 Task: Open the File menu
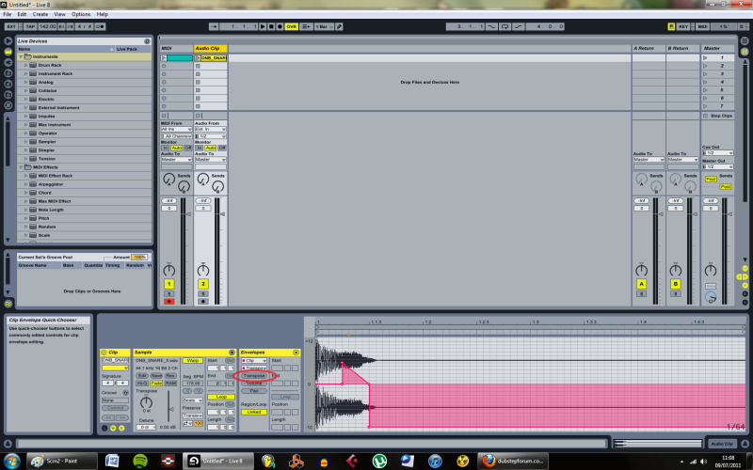pyautogui.click(x=8, y=14)
